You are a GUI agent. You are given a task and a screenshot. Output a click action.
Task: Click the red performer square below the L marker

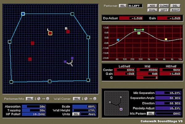pyautogui.click(x=33, y=43)
